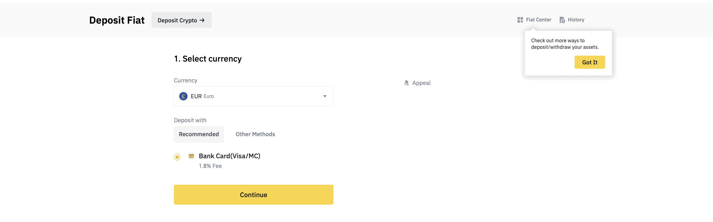The image size is (713, 222).
Task: Open the Currency dropdown arrow
Action: (x=325, y=96)
